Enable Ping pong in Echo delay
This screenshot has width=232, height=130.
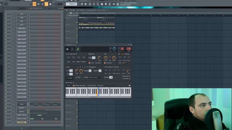pyautogui.click(x=126, y=76)
